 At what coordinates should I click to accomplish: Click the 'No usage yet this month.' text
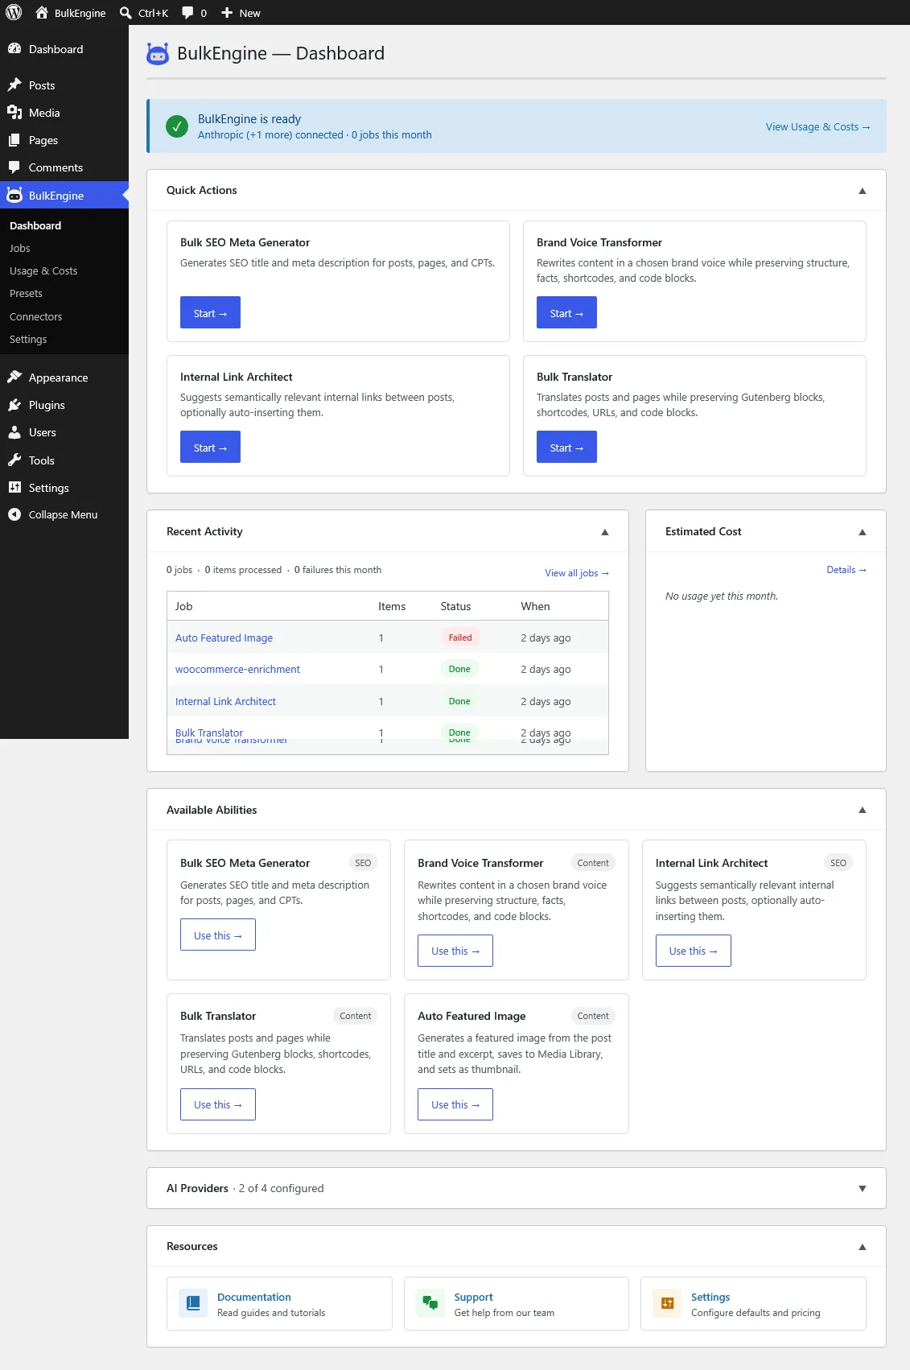point(722,596)
